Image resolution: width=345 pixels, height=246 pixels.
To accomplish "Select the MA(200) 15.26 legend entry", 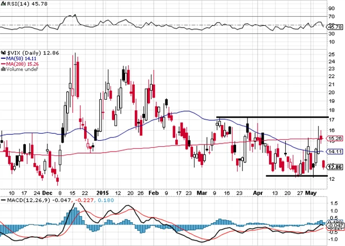I will tap(21, 63).
